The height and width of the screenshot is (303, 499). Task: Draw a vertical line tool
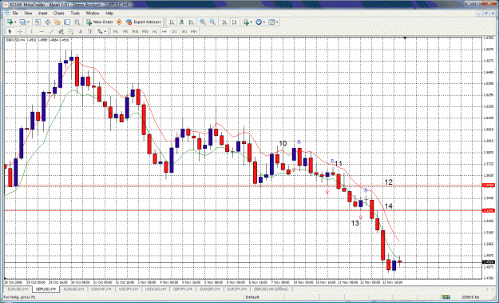coord(31,31)
